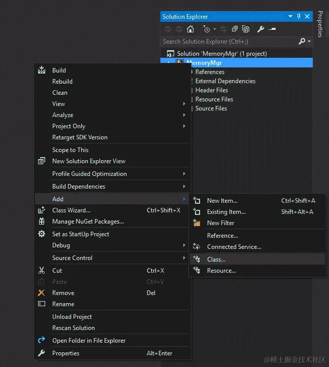Toggle Preview Selected Items icon

(272, 29)
